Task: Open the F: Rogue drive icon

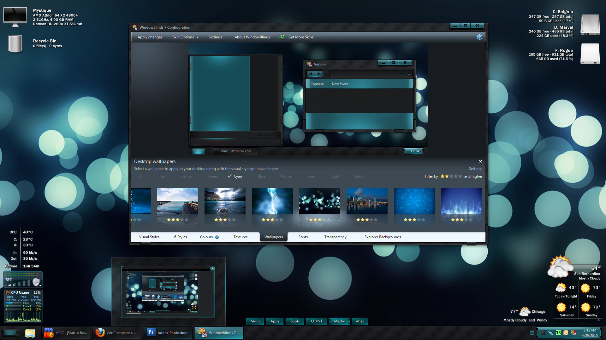Action: (x=590, y=54)
